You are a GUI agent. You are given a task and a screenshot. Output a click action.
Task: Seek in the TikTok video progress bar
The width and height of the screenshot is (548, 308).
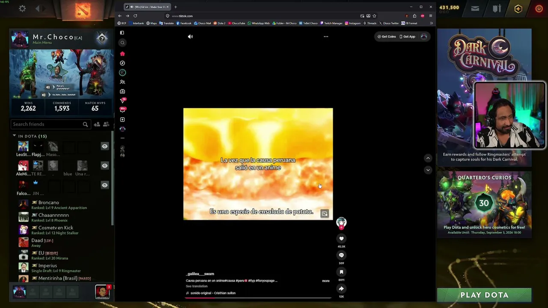tap(258, 298)
